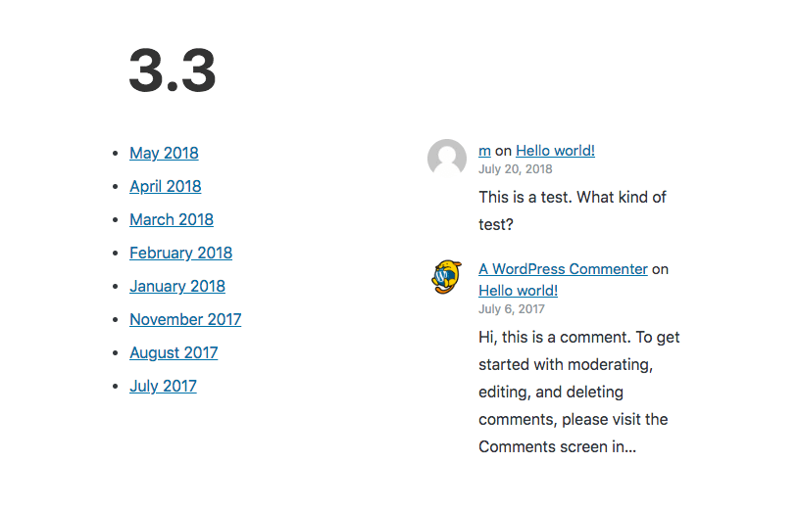Click the July 20, 2018 comment date
The height and width of the screenshot is (509, 799).
(x=515, y=169)
